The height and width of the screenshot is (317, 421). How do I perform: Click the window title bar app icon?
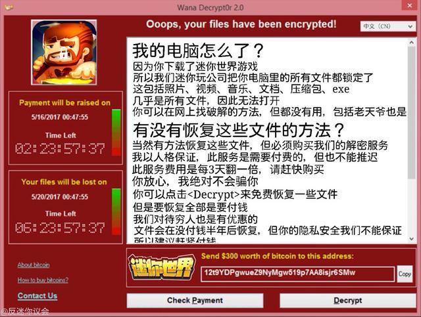tap(9, 7)
